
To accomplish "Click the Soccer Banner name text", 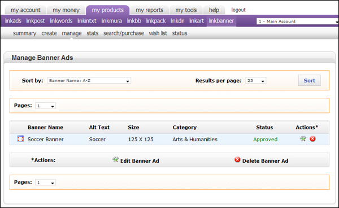I will (45, 139).
